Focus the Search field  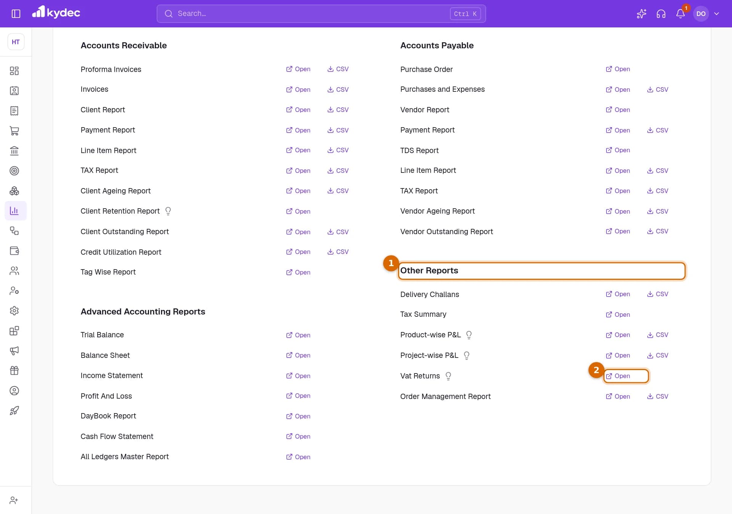click(x=321, y=14)
